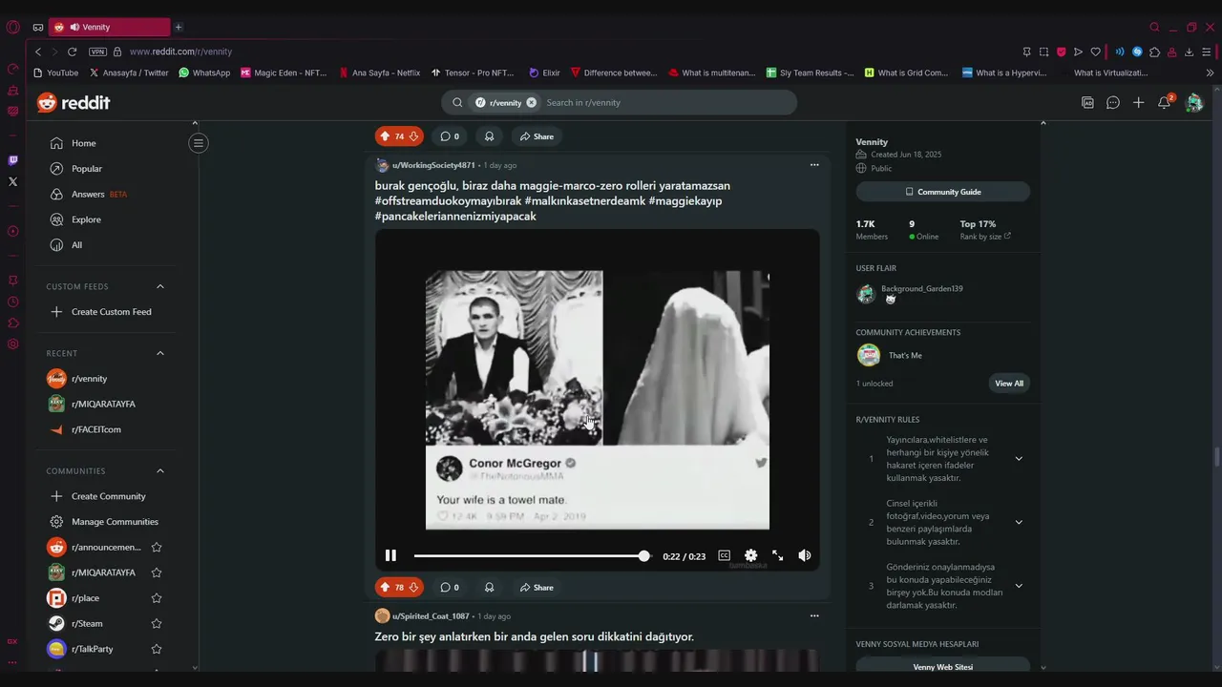Open notifications bell with badge
Screen dimensions: 1222x687
[1165, 102]
